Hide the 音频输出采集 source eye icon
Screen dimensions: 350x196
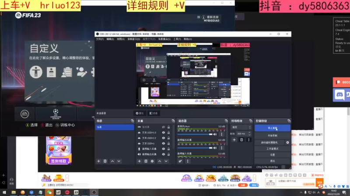[163, 154]
